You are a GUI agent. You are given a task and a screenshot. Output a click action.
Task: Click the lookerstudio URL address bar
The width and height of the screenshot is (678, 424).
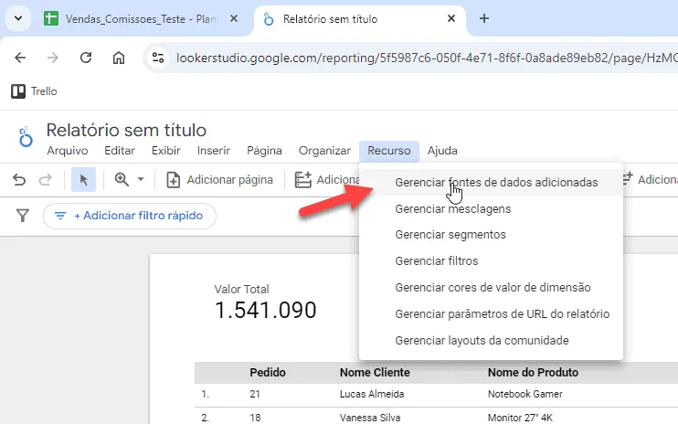(426, 58)
